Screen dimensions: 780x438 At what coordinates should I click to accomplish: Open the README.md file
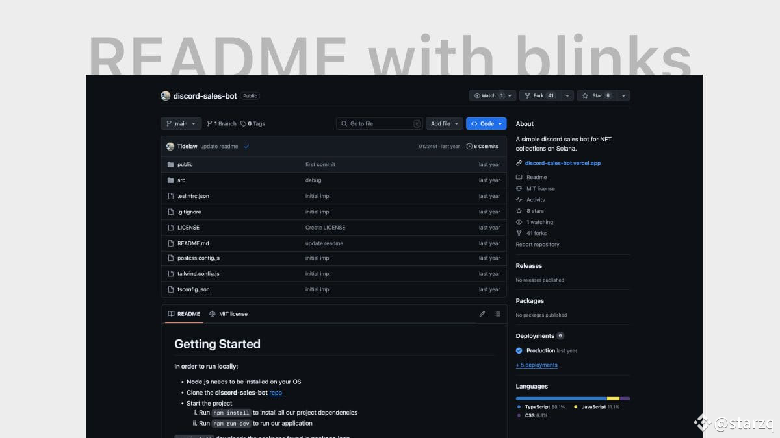tap(193, 243)
